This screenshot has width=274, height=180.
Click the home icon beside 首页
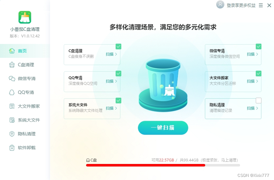coord(12,51)
